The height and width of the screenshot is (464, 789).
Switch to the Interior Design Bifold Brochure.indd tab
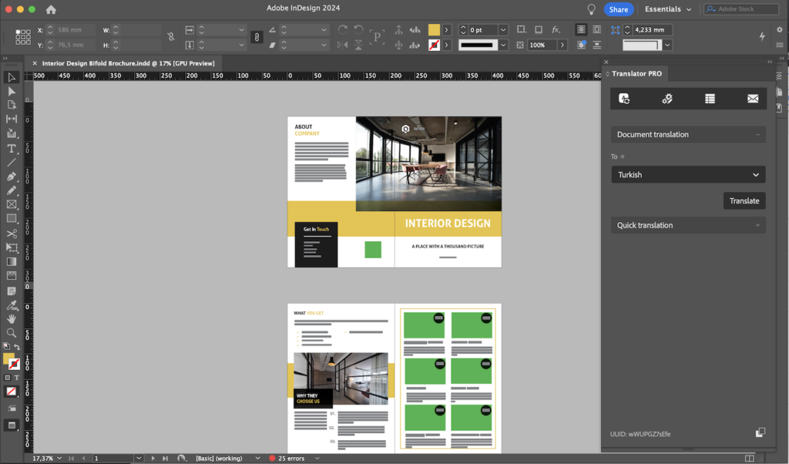tap(127, 63)
